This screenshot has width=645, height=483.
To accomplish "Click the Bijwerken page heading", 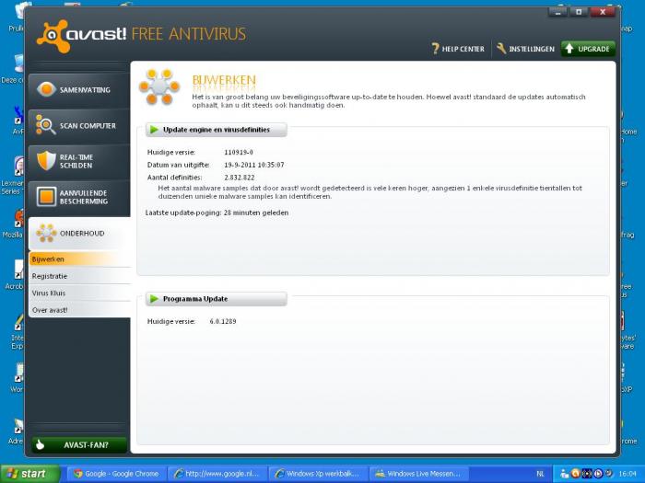I will pos(224,80).
